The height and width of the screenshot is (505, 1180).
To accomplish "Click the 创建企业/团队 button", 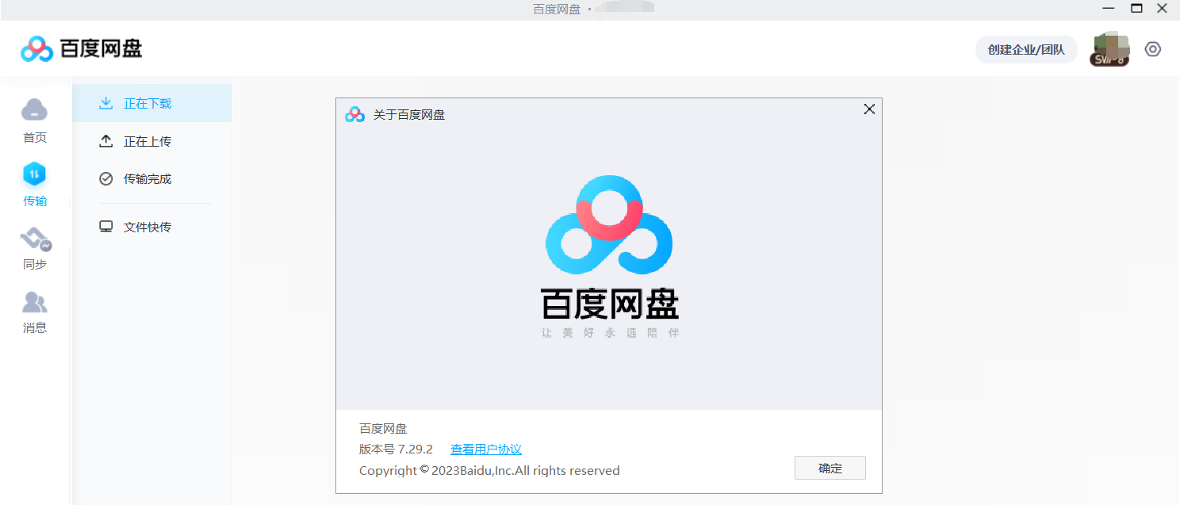I will click(x=1026, y=49).
